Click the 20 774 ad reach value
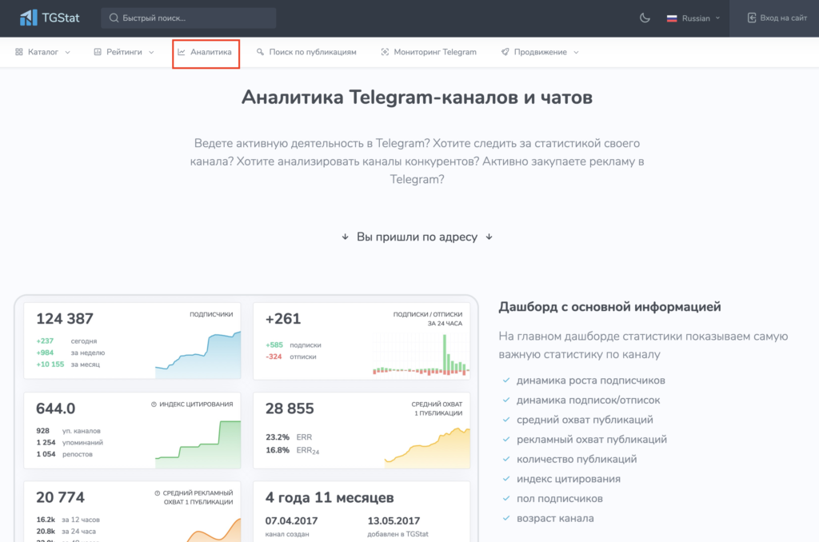Image resolution: width=819 pixels, height=542 pixels. pyautogui.click(x=61, y=497)
